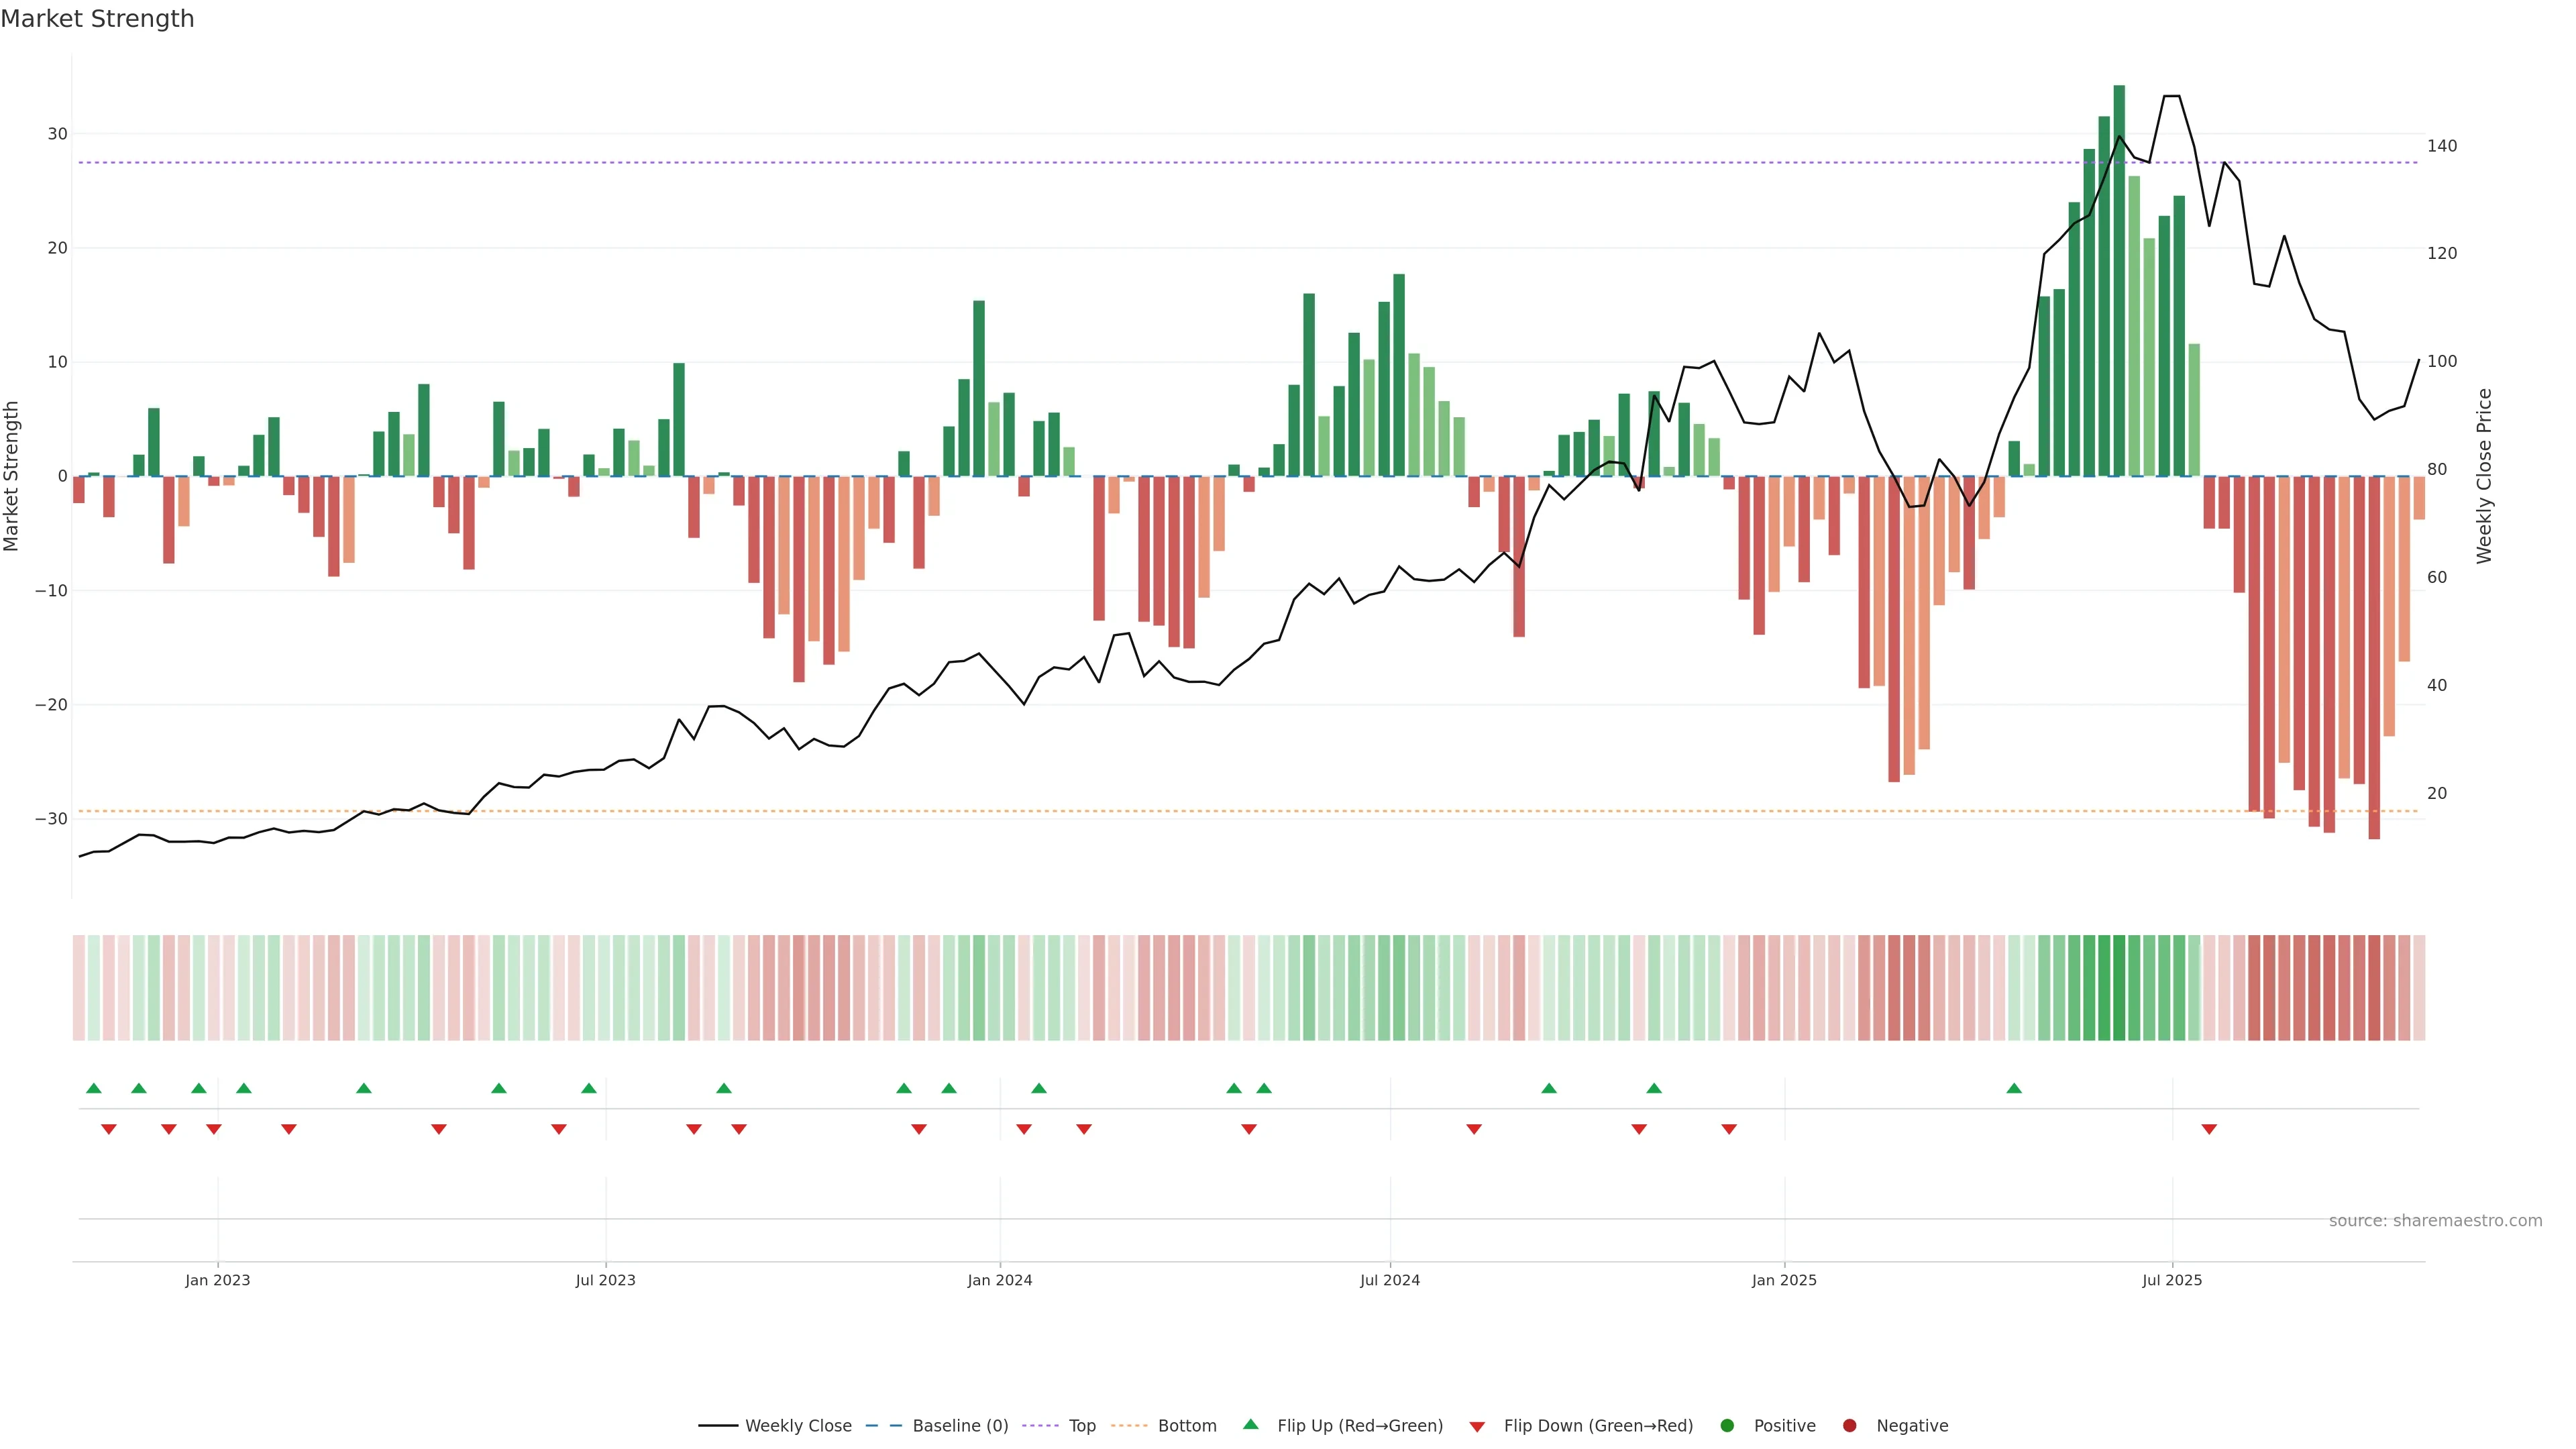The height and width of the screenshot is (1449, 2576).
Task: Click the last green flip-up triangle before Jul 2025
Action: point(2014,1088)
